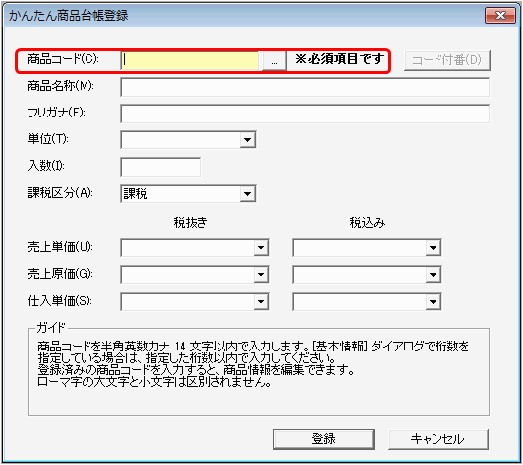The width and height of the screenshot is (523, 465).
Task: Open the product code browse (...) button
Action: pos(274,61)
